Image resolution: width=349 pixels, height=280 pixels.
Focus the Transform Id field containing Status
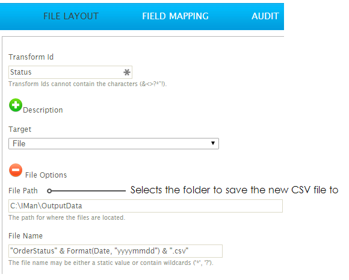(x=70, y=72)
